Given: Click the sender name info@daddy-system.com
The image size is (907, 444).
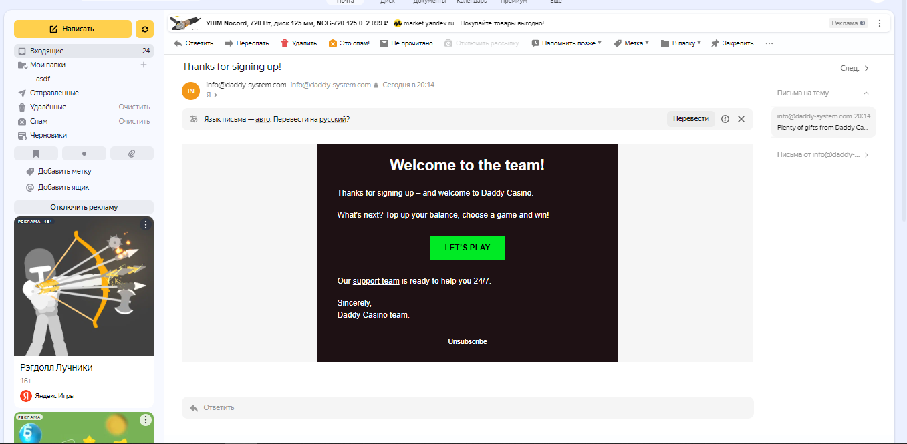Looking at the screenshot, I should [x=246, y=85].
